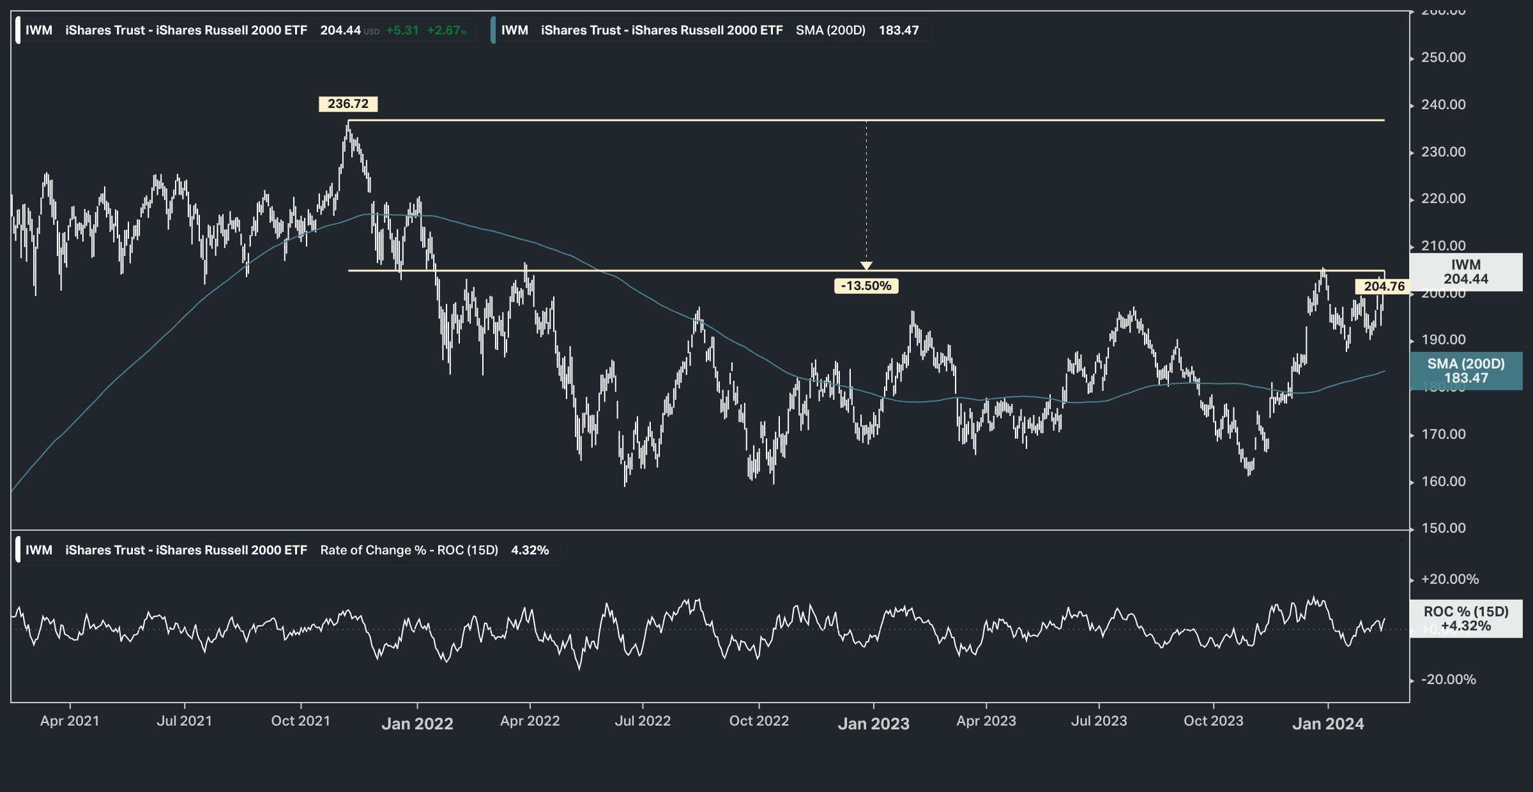Select the IWM SMA (200D) legend entry
The width and height of the screenshot is (1533, 792).
(710, 30)
